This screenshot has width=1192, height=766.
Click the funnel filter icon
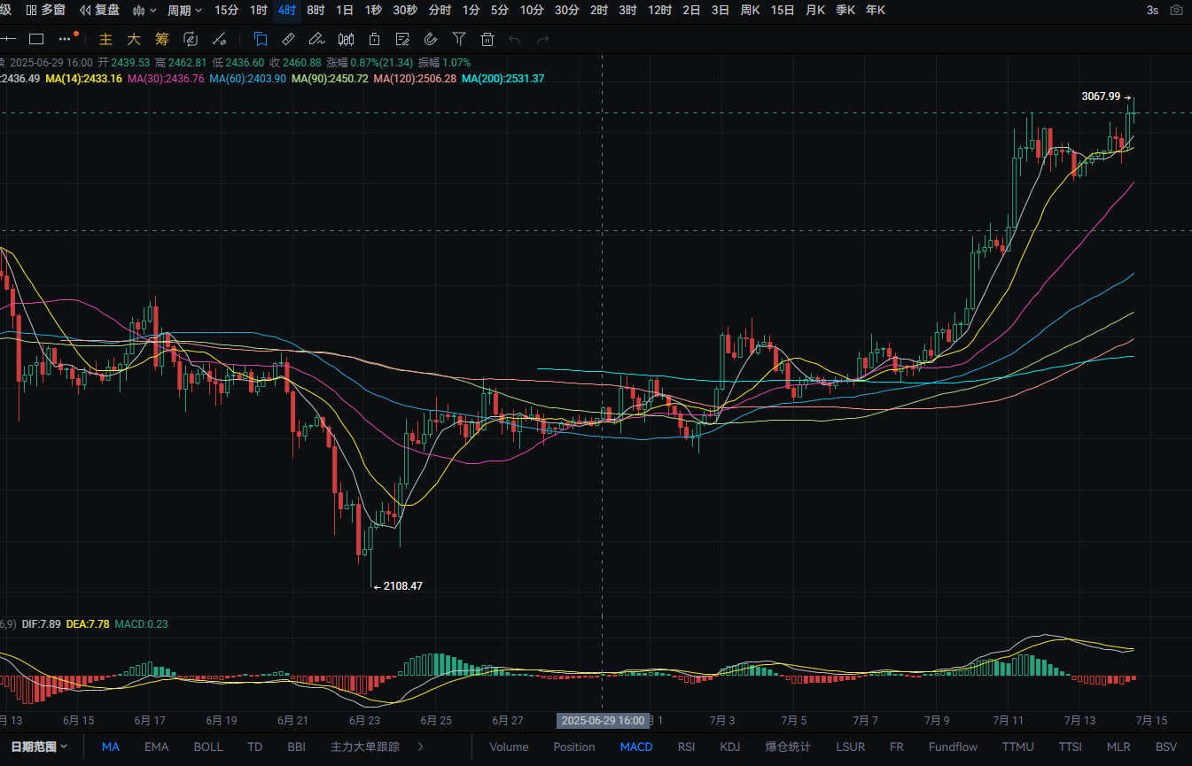459,39
